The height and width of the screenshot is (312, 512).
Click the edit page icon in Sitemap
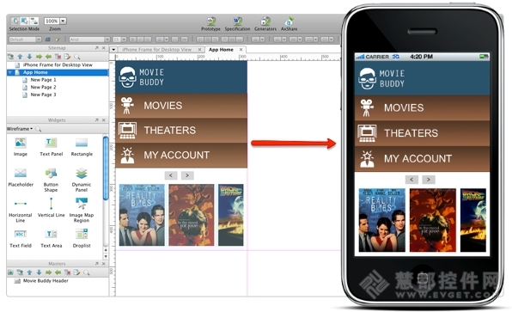point(67,57)
